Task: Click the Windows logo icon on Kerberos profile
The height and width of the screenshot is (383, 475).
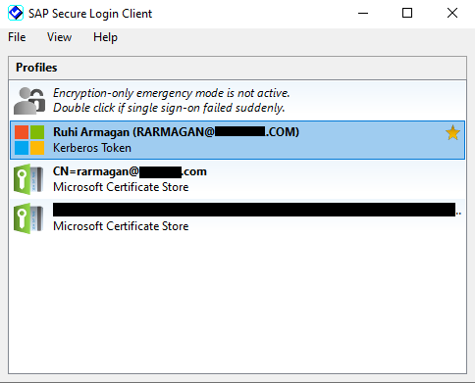Action: point(29,140)
